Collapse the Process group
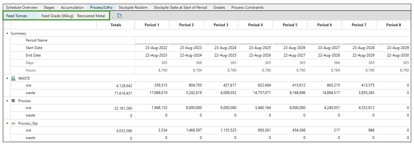414x144 pixels. 8,101
